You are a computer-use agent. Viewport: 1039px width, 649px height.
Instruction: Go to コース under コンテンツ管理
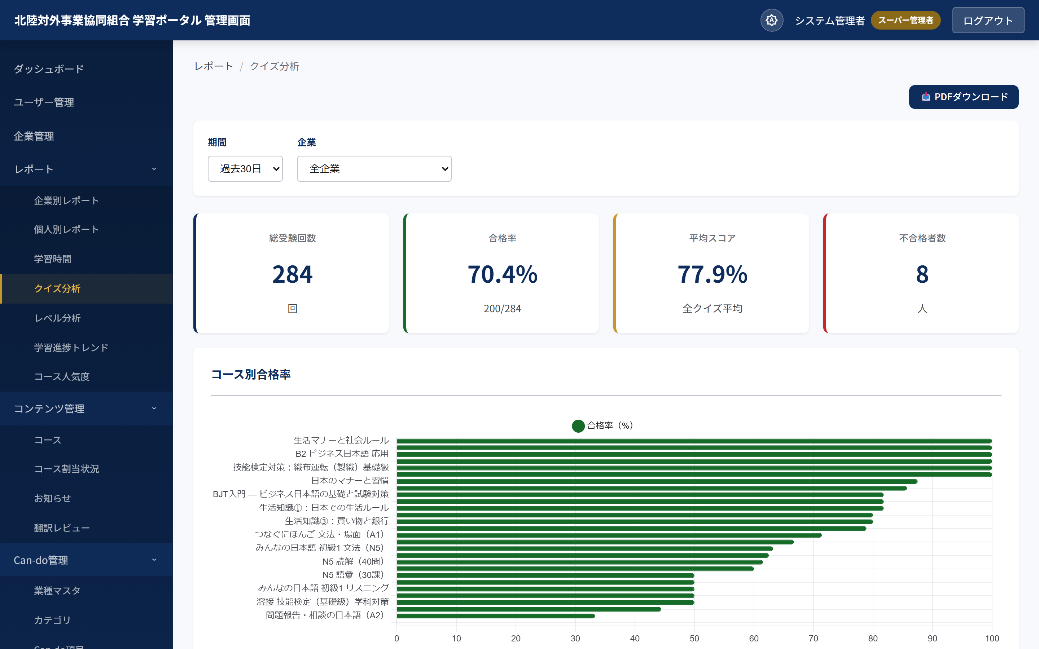86,440
